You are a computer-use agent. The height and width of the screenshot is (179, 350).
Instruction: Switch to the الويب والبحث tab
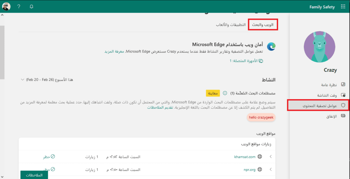tap(263, 25)
